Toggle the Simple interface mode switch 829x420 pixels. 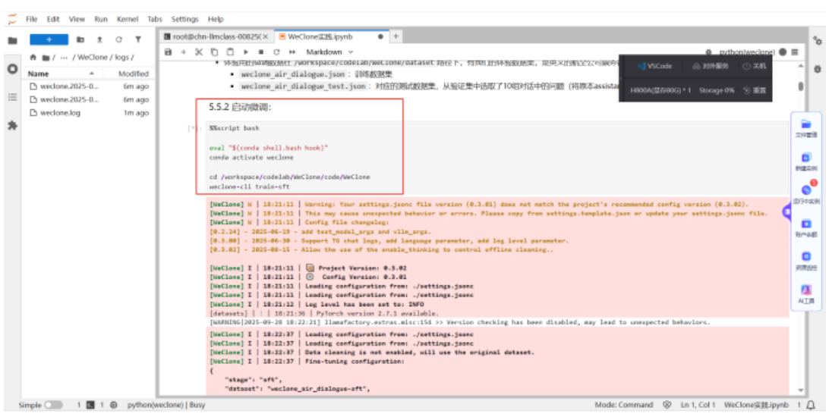[x=53, y=406]
